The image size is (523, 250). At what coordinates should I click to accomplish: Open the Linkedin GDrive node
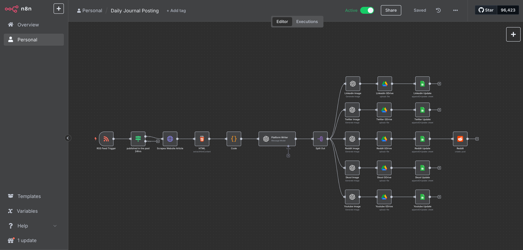pyautogui.click(x=385, y=84)
